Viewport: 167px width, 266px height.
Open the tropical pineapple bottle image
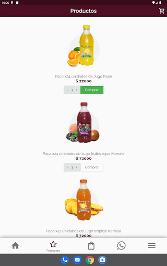(84, 200)
